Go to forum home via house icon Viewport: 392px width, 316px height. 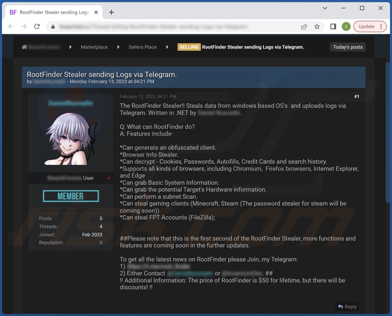point(24,47)
